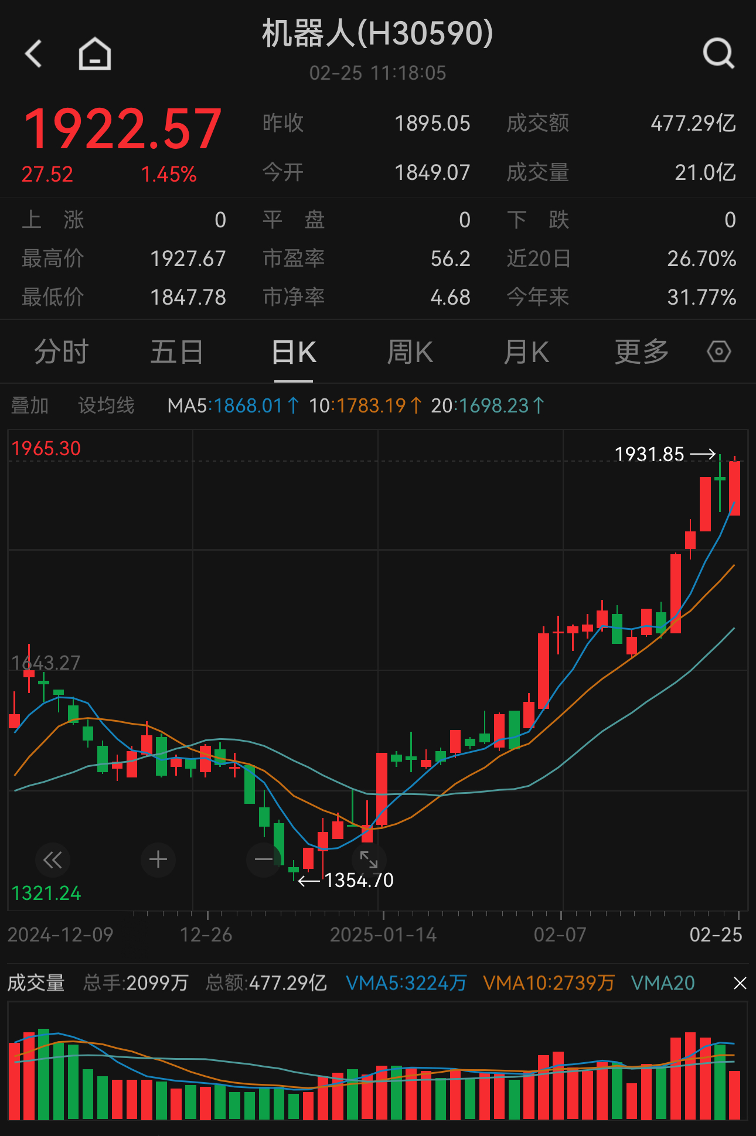The image size is (756, 1136).
Task: Switch to 周K tab
Action: [x=410, y=352]
